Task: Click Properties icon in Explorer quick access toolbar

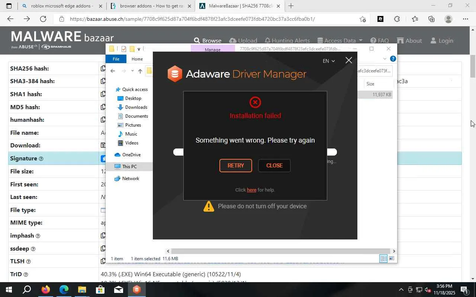Action: coord(124,49)
